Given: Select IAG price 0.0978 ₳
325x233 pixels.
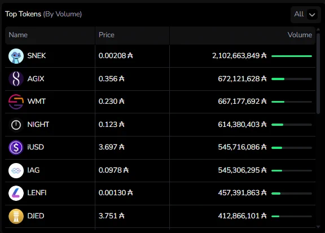Looking at the screenshot, I should point(113,170).
